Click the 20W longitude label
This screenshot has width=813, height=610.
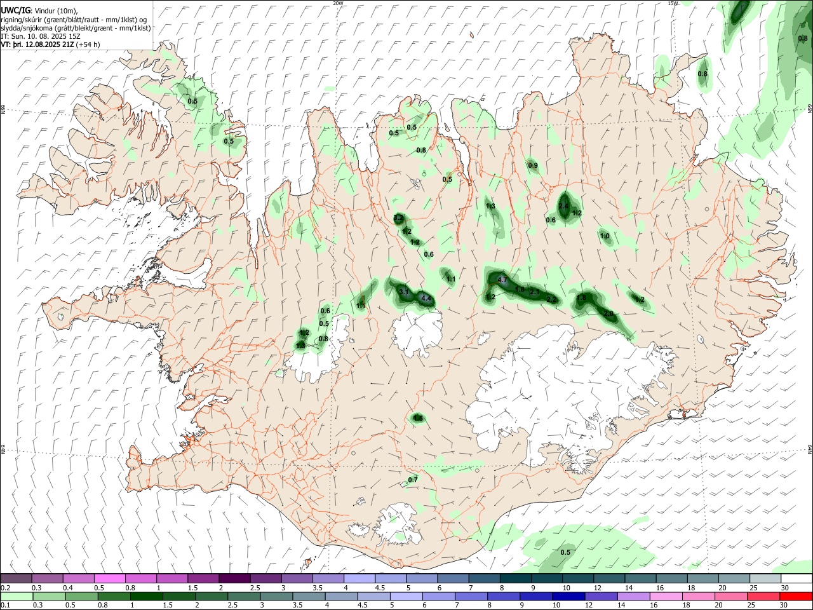[338, 3]
